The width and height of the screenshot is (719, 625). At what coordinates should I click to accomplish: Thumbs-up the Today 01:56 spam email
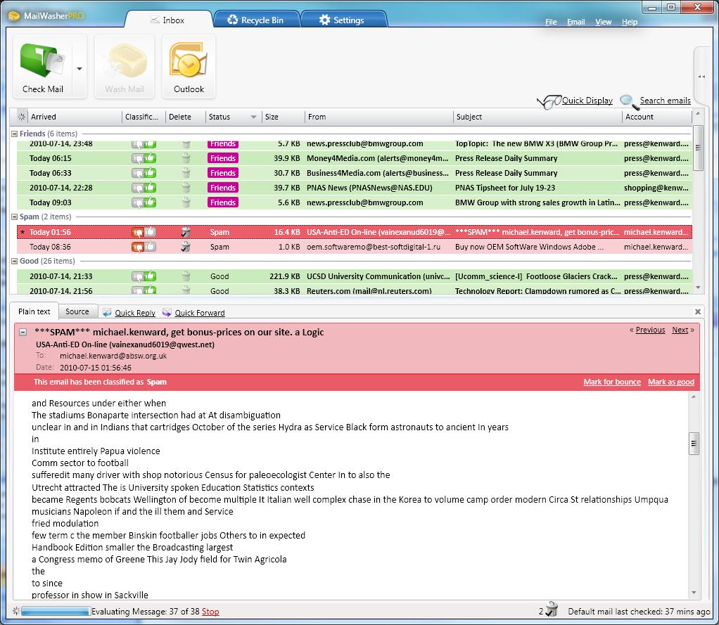pyautogui.click(x=151, y=232)
